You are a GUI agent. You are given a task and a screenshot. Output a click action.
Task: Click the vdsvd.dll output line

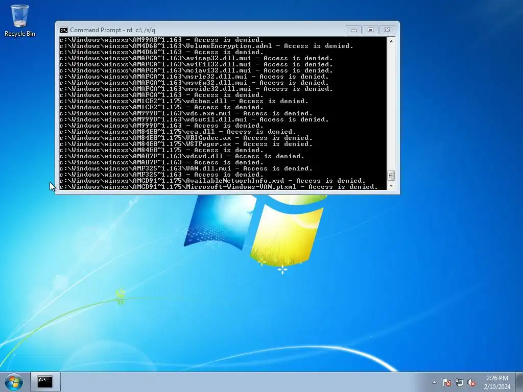[182, 156]
